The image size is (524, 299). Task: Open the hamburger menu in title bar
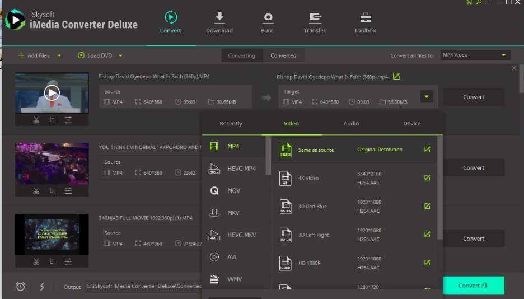[488, 2]
